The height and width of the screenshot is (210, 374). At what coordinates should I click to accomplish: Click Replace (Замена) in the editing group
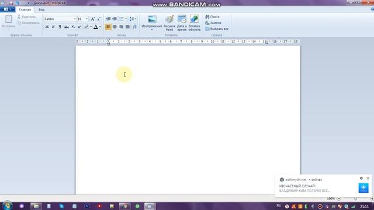tap(213, 23)
